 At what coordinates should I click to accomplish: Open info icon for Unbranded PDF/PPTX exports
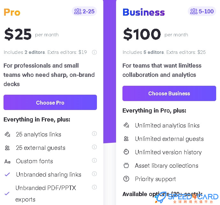[x=94, y=187]
